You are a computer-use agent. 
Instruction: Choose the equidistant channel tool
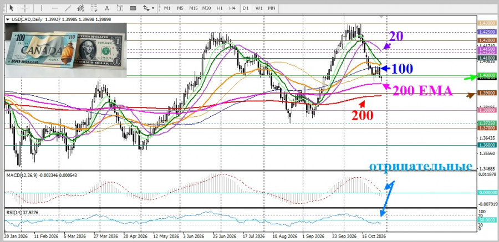[81, 8]
